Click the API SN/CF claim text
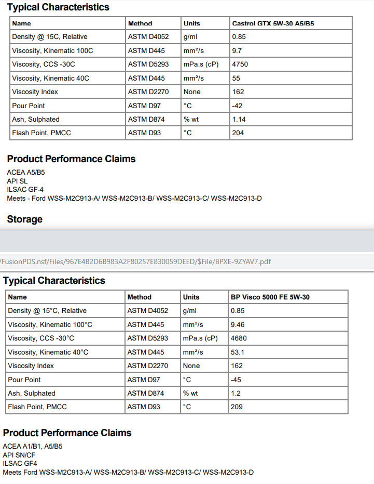The height and width of the screenshot is (484, 374). click(19, 455)
